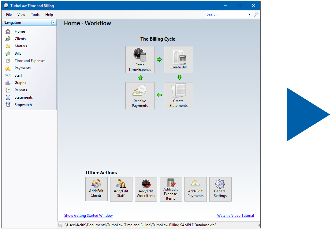This screenshot has width=331, height=229.
Task: Click the SAMPLE Database.db3 path in status bar
Action: [140, 225]
